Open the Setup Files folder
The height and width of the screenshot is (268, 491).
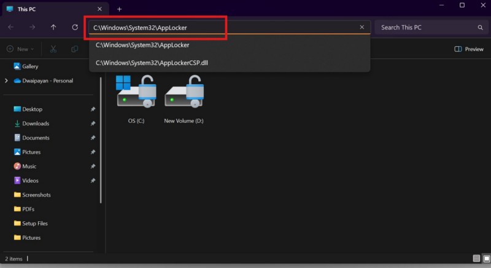(x=31, y=224)
